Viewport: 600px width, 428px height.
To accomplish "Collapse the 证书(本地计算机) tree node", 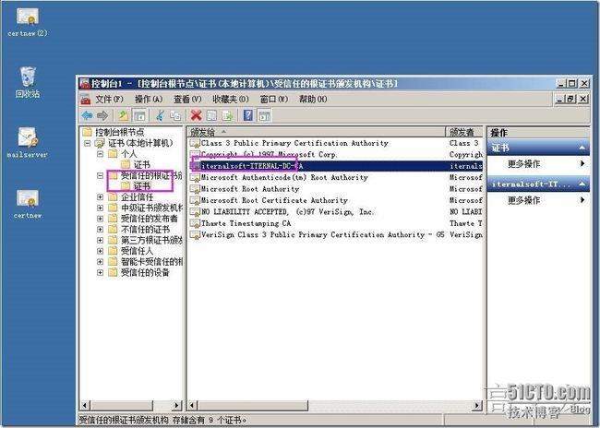I will click(x=88, y=143).
